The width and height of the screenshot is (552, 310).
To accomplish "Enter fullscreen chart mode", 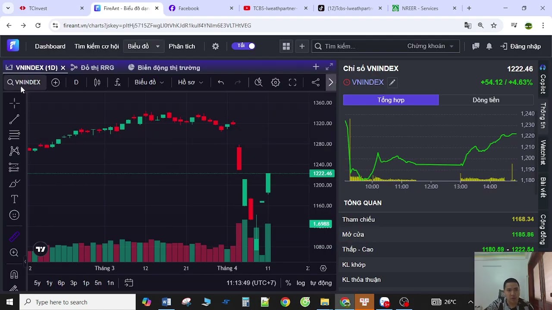I will click(x=292, y=82).
